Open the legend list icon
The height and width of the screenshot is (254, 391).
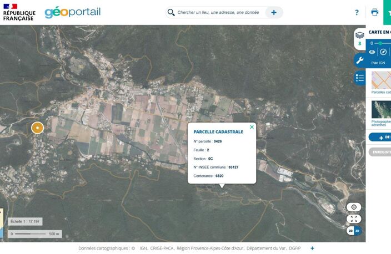pos(360,78)
